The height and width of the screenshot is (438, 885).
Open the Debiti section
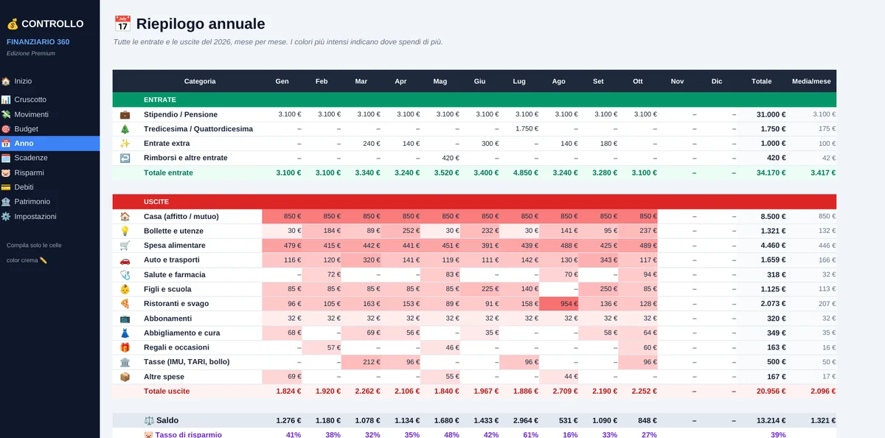[49, 187]
